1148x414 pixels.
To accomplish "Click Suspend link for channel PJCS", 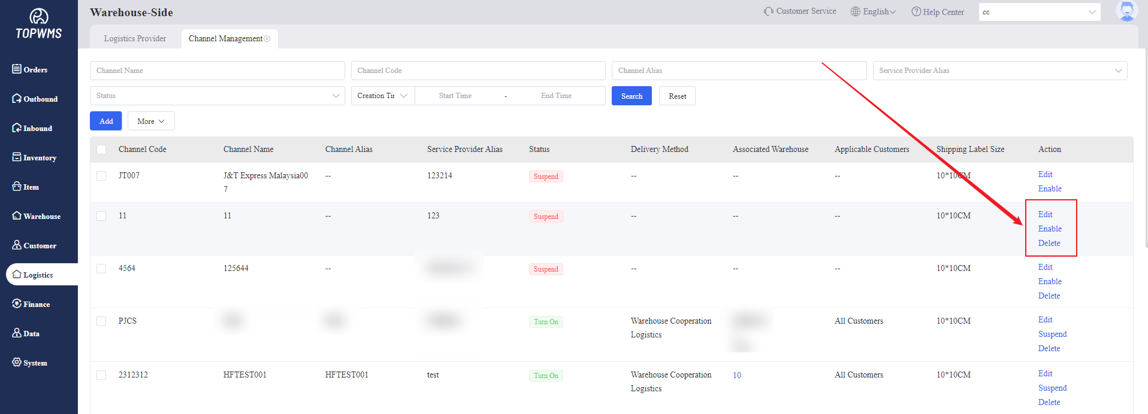I will click(x=1052, y=334).
